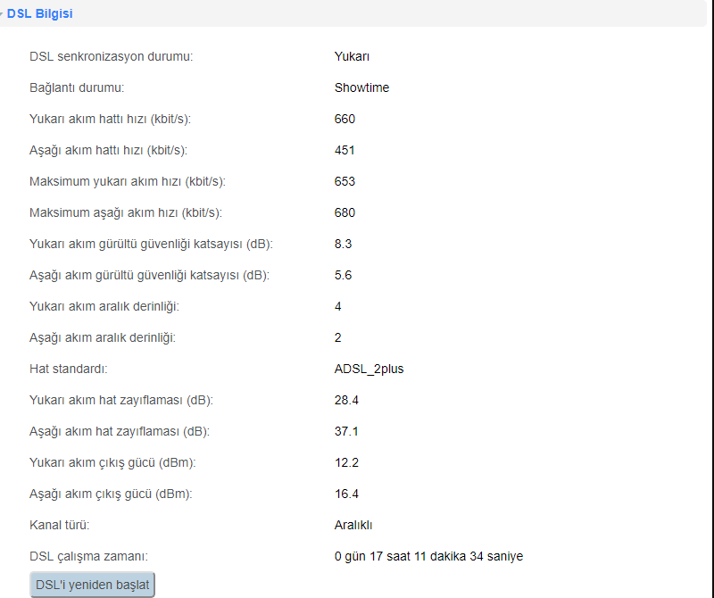Viewport: 714px width, 598px height.
Task: Click the "Aşağı akım çıkış gücü (dBm):" label
Action: pos(111,494)
